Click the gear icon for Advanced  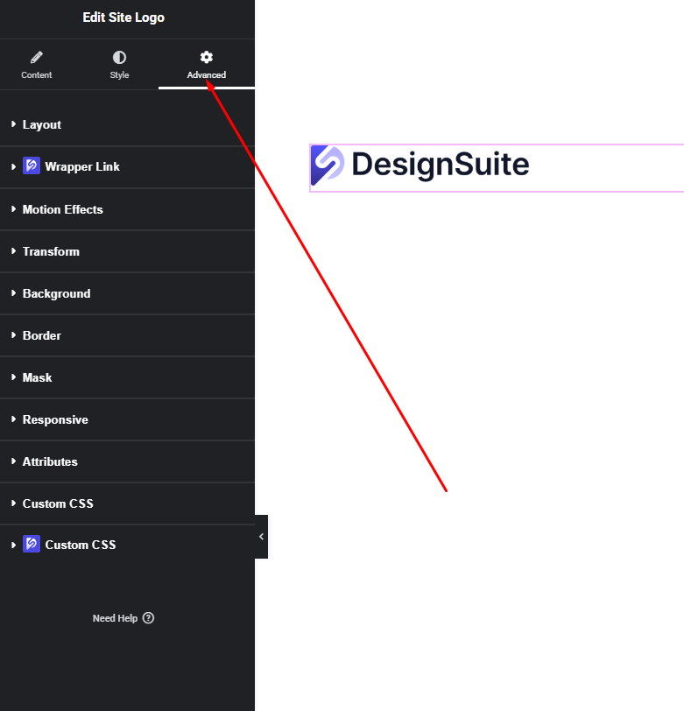(x=207, y=58)
